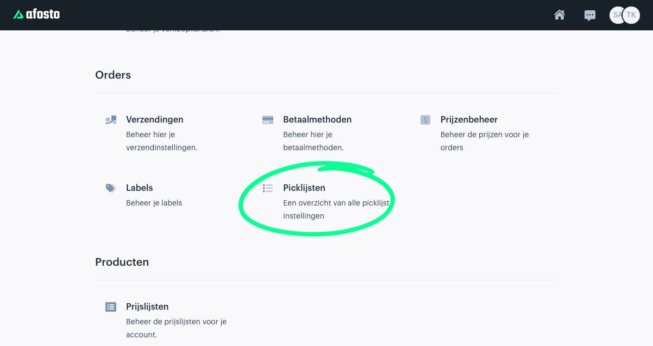
Task: Open the Prijslijsten link
Action: pos(147,306)
